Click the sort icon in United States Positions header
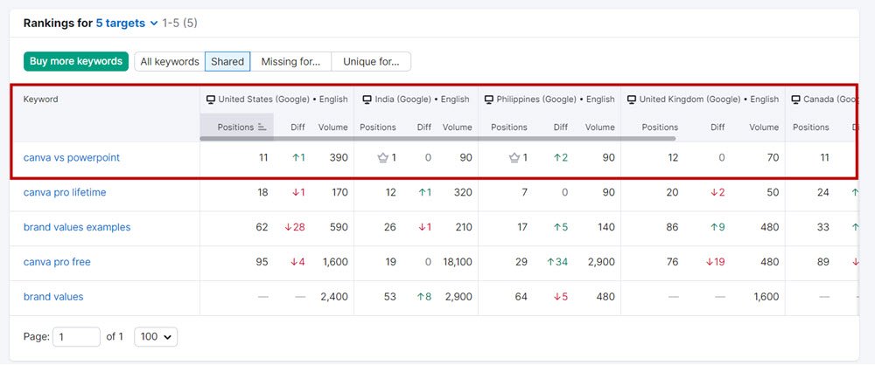Viewport: 875px width, 365px height. click(x=262, y=127)
